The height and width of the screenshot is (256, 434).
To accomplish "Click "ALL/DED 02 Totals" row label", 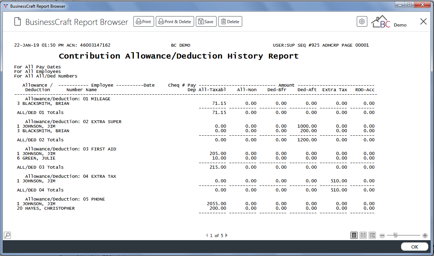I will click(x=40, y=140).
